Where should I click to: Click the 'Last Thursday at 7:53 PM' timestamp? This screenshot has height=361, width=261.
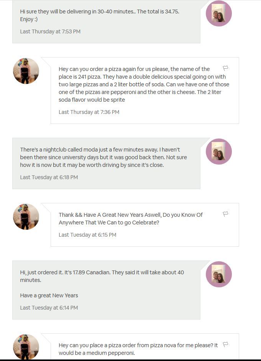point(50,31)
